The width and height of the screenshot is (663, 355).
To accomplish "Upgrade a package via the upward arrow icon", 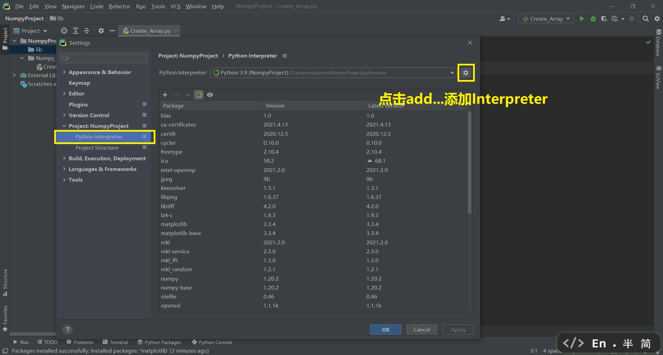I will click(x=188, y=95).
